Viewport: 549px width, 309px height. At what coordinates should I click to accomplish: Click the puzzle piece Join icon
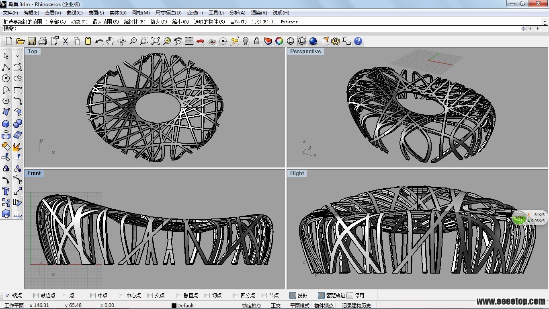[6, 146]
